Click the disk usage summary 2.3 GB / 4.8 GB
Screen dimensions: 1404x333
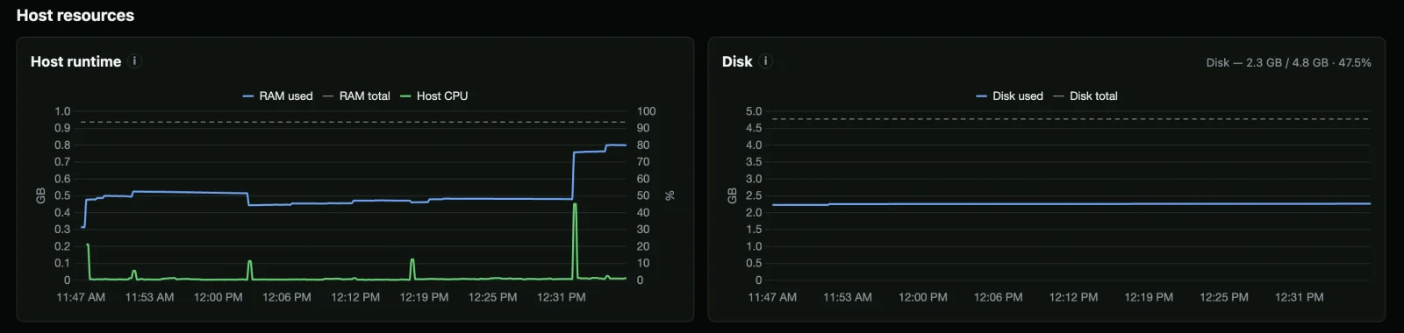(x=1287, y=63)
